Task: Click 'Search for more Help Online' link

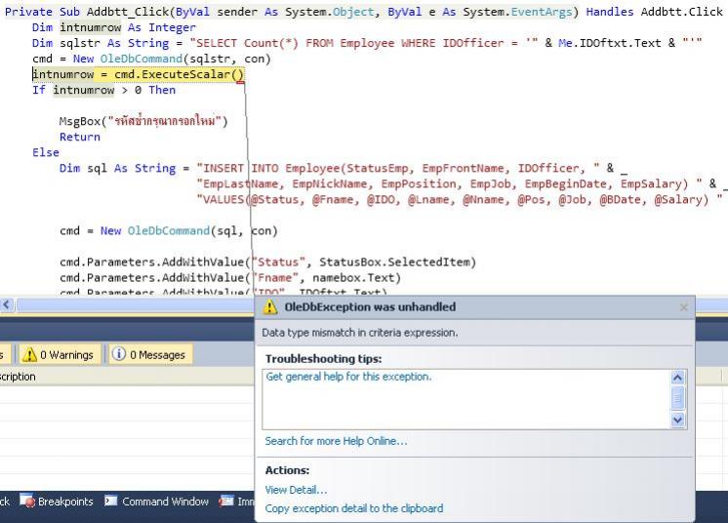Action: click(336, 441)
